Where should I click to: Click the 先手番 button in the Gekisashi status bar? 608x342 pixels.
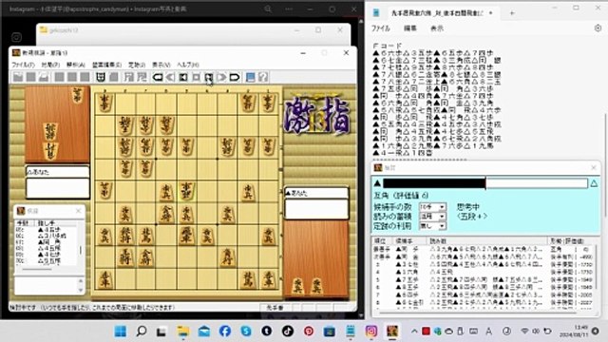click(275, 308)
